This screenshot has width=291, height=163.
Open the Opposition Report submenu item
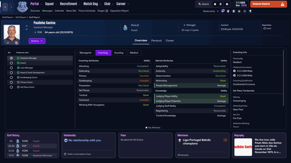pos(119,11)
